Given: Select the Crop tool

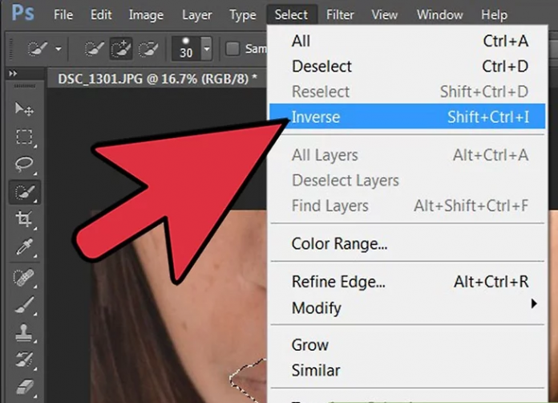Looking at the screenshot, I should tap(24, 220).
